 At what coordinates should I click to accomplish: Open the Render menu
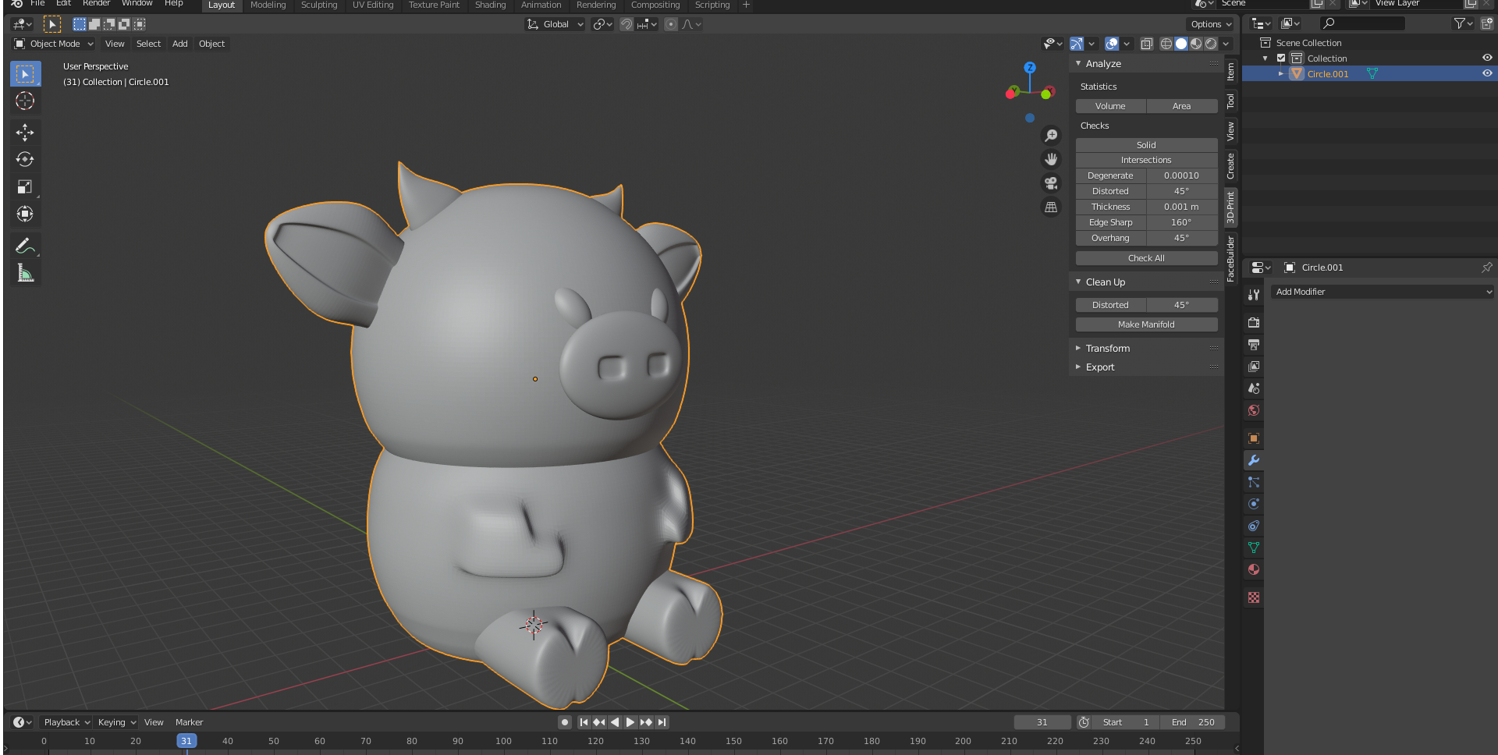point(96,3)
